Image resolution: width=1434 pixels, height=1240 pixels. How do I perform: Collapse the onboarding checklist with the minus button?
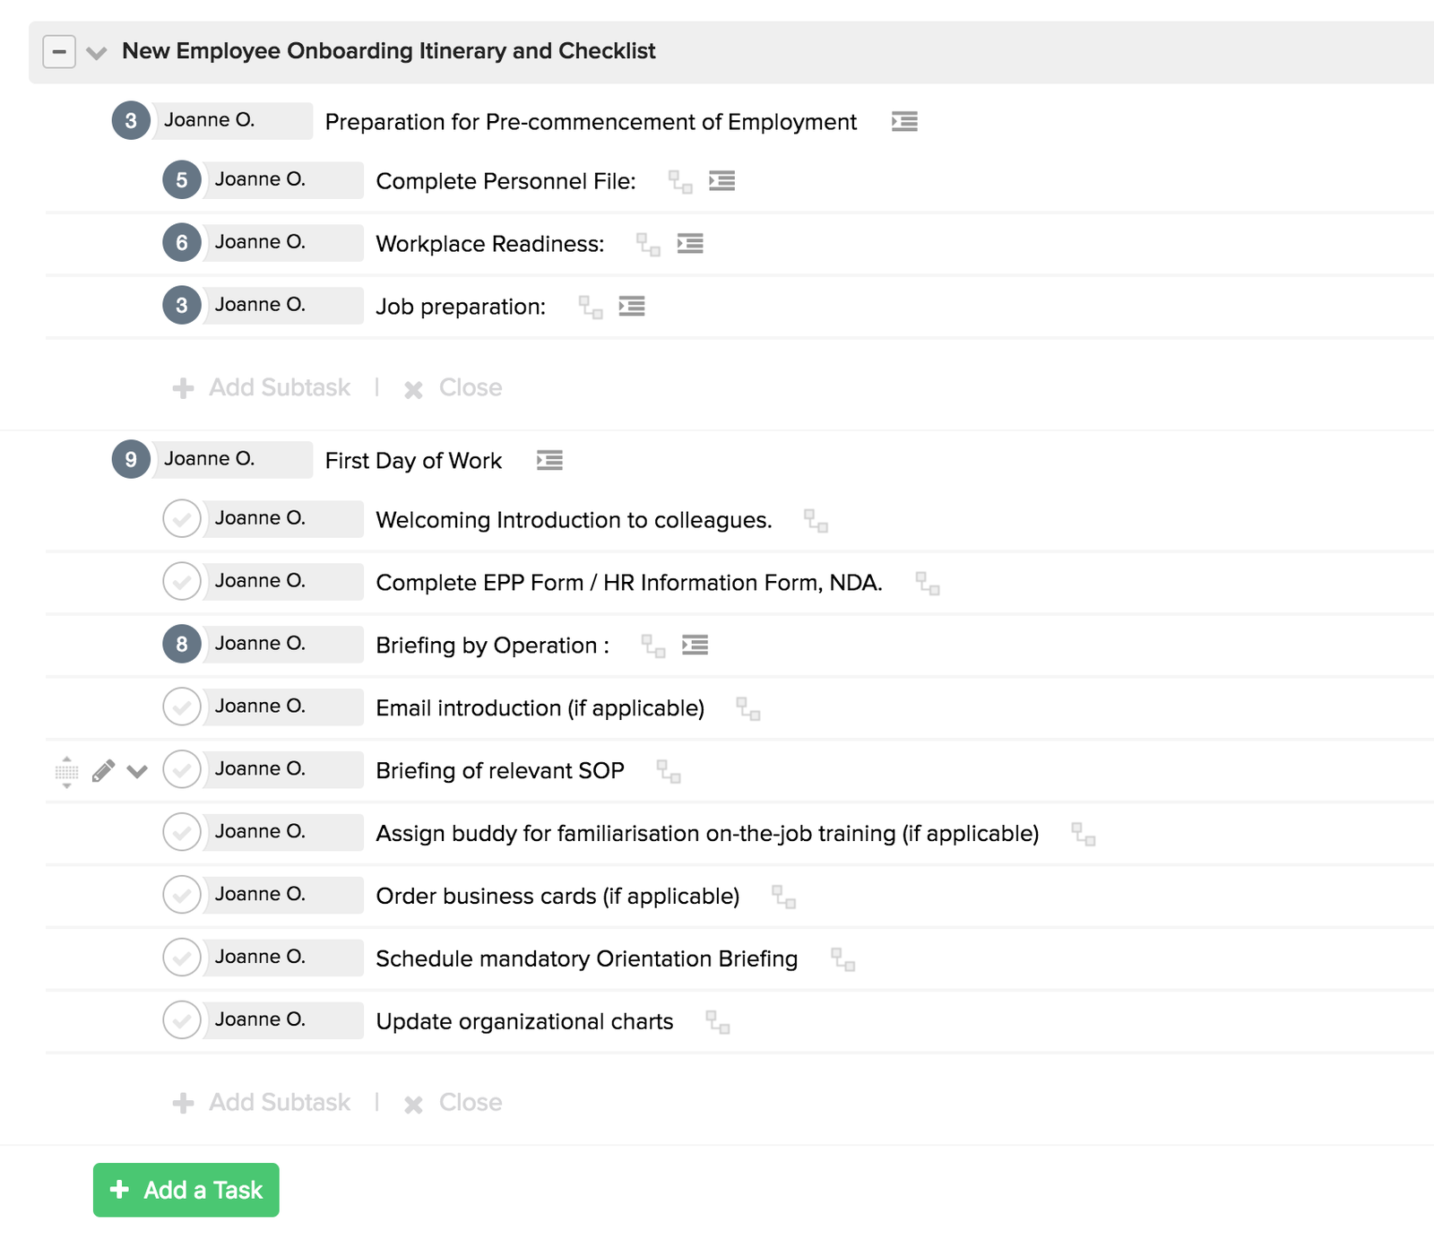(x=59, y=51)
